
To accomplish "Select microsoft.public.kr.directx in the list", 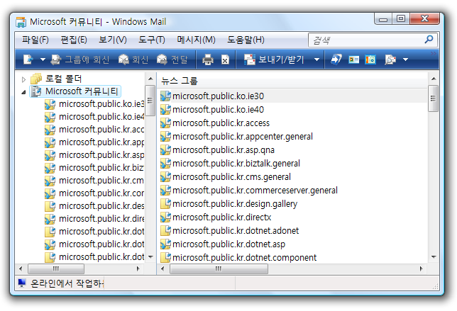I will [222, 217].
